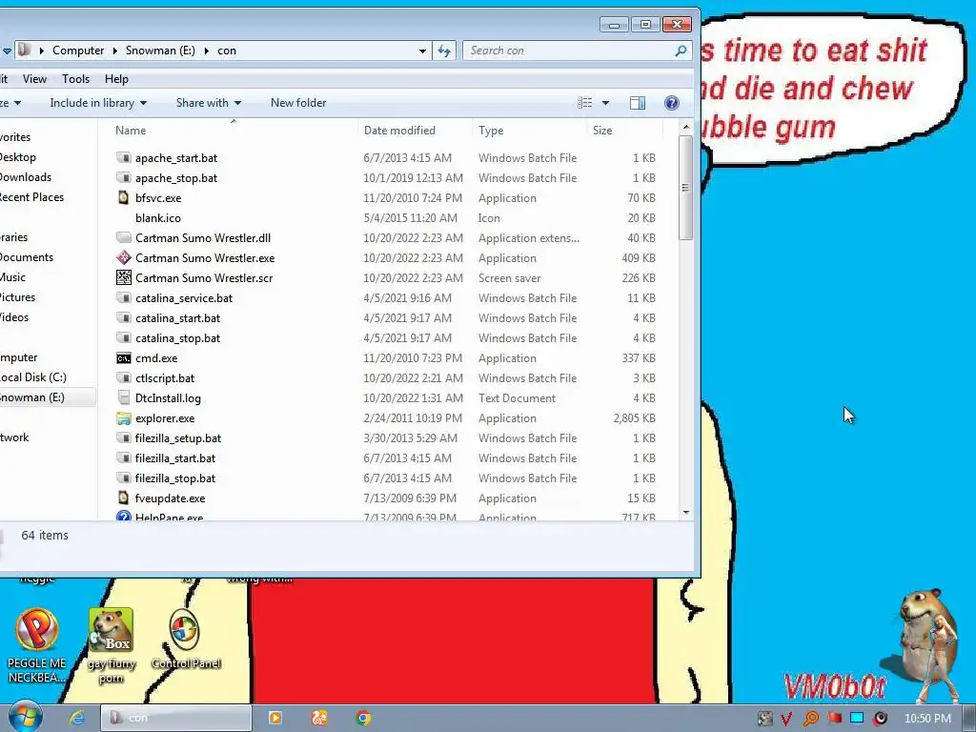Sort by the Size column header
This screenshot has height=732, width=976.
[624, 130]
